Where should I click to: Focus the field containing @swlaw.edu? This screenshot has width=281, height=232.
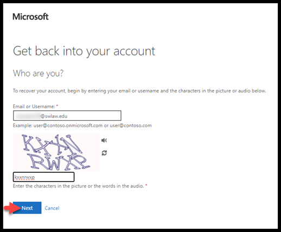click(x=67, y=116)
